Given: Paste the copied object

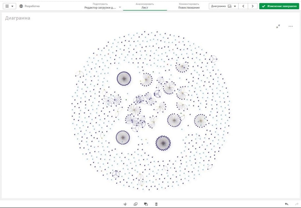Looking at the screenshot, I should (146, 204).
